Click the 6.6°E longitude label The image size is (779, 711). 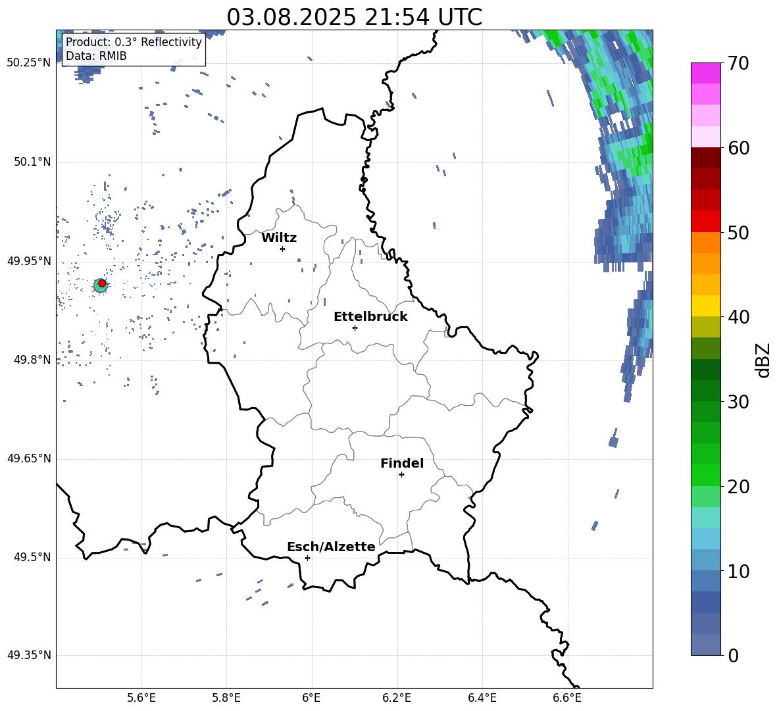567,698
